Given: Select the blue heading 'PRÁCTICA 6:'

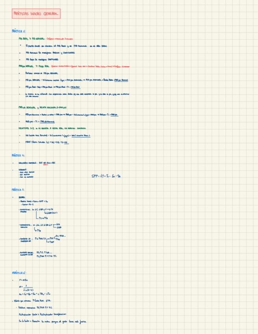Looking at the screenshot, I should [19, 273].
